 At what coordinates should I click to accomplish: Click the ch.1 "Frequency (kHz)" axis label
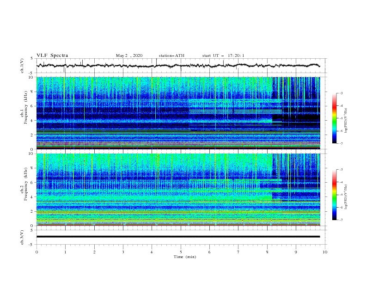(x=26, y=108)
